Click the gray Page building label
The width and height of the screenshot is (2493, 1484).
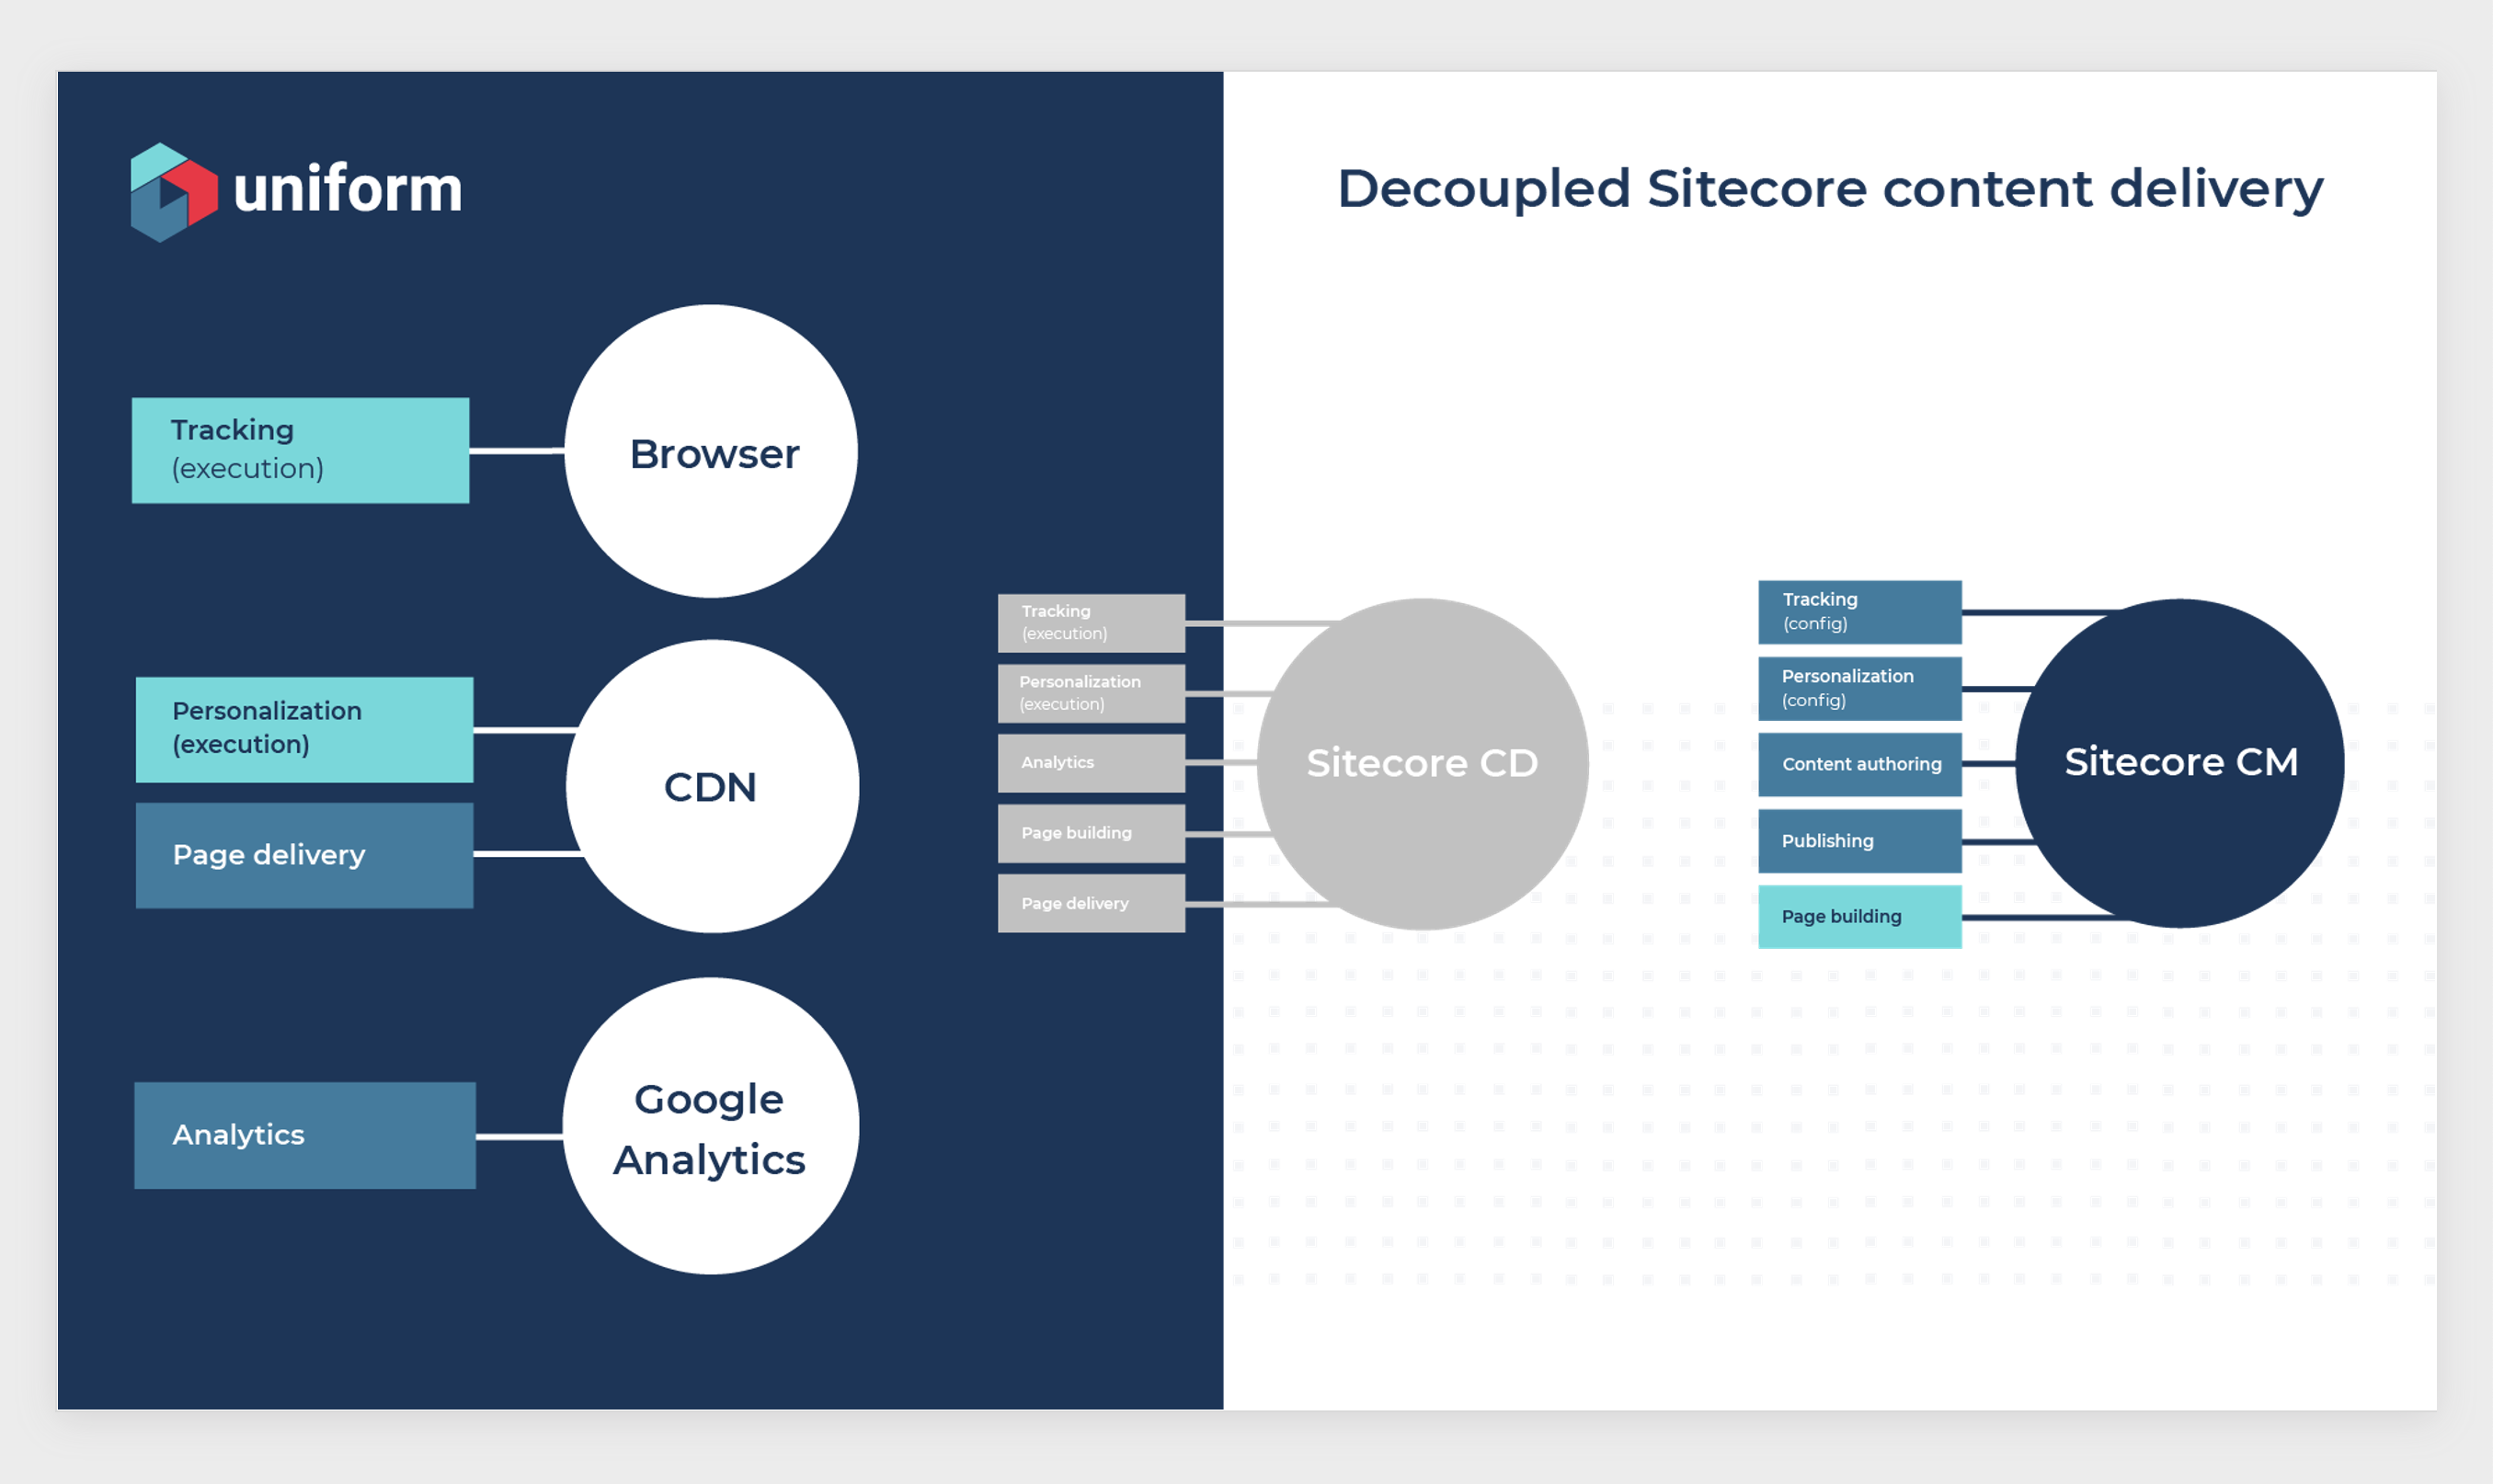click(x=1090, y=833)
